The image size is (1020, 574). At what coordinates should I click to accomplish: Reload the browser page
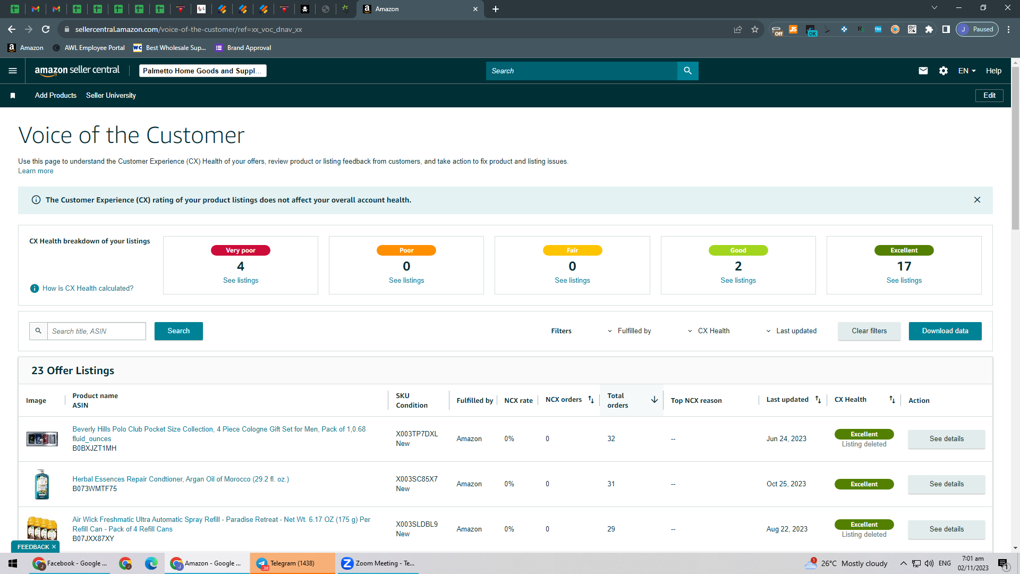point(46,29)
